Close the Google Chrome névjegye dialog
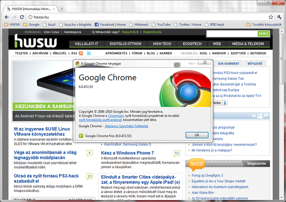 point(205,63)
